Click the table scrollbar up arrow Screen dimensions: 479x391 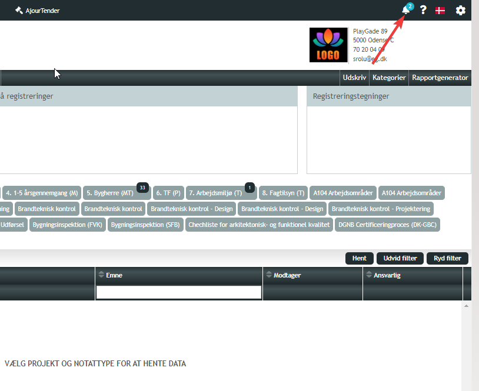pyautogui.click(x=466, y=306)
